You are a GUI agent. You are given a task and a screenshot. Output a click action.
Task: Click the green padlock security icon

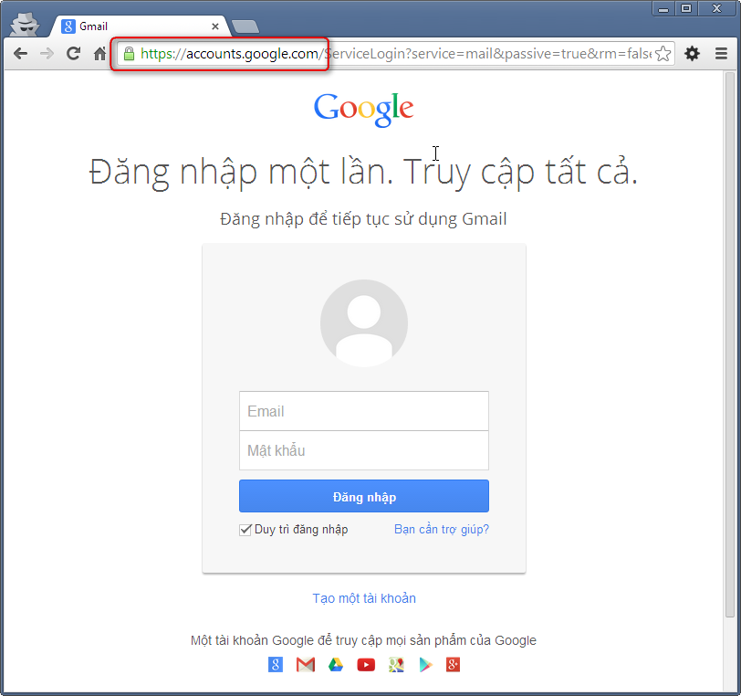129,54
